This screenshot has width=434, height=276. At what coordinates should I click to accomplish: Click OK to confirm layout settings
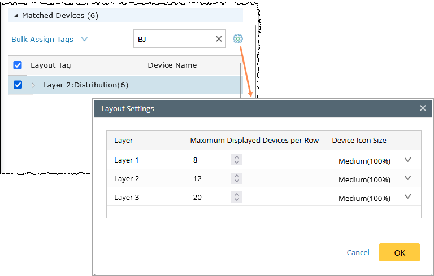pyautogui.click(x=399, y=253)
